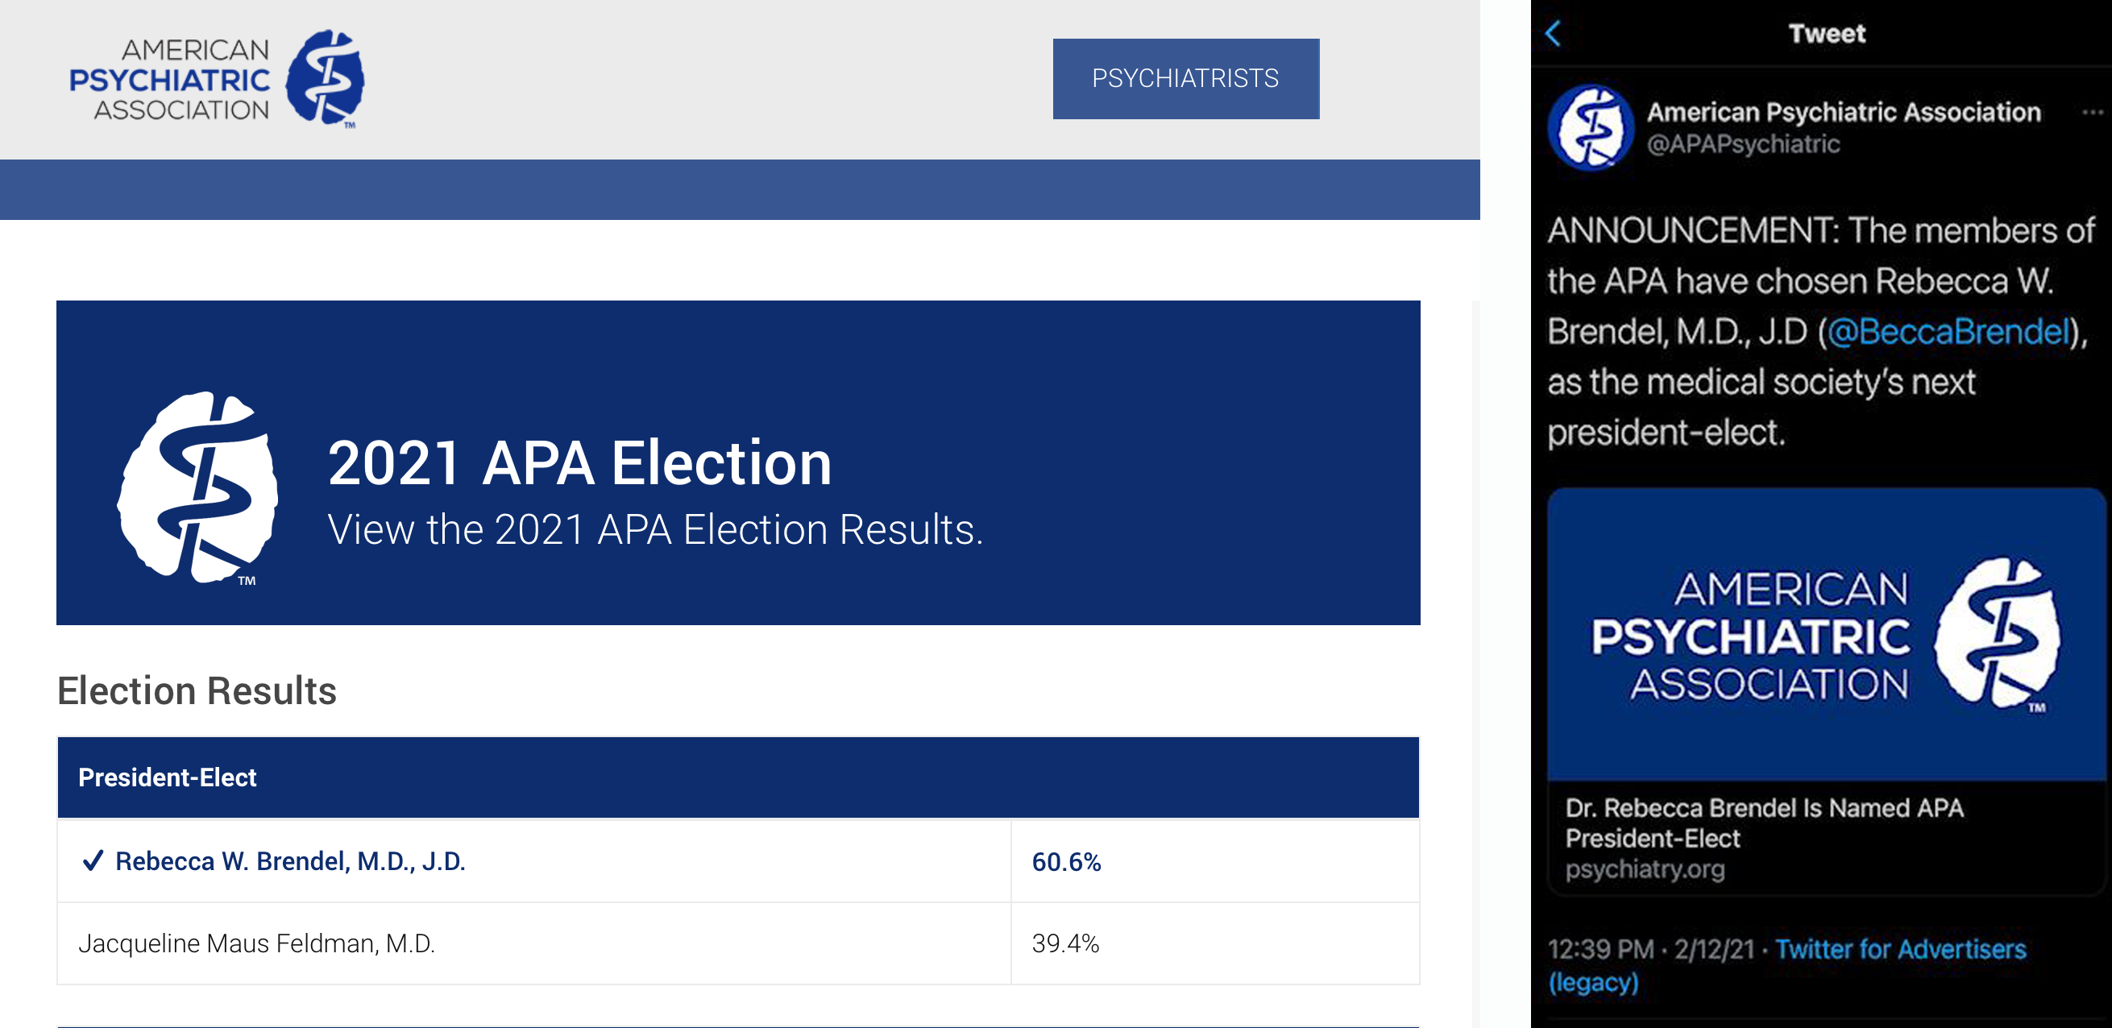Click the 60.6% result value
The width and height of the screenshot is (2112, 1028).
(x=1066, y=861)
